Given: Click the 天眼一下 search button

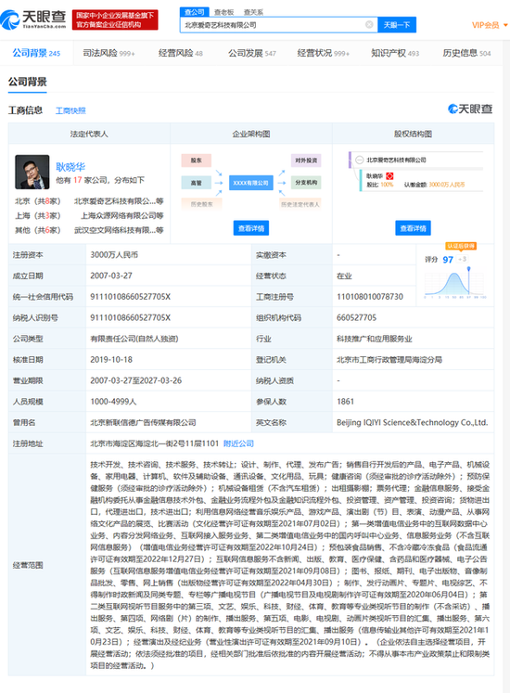Looking at the screenshot, I should coord(397,25).
